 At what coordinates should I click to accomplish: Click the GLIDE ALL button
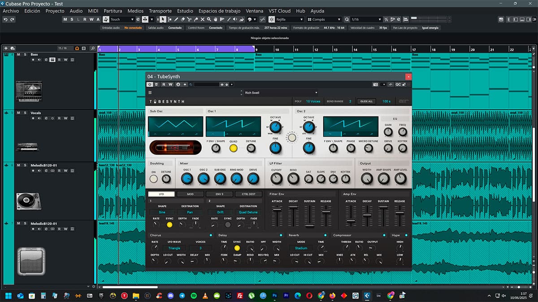tap(367, 102)
